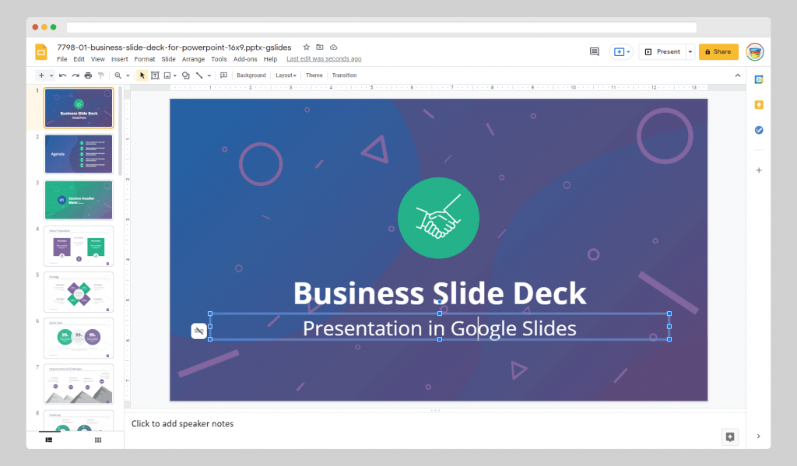
Task: Click the insert image icon
Action: (x=167, y=75)
